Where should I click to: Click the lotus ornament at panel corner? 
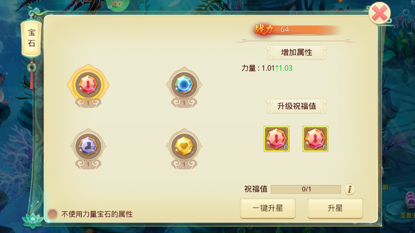point(32,220)
